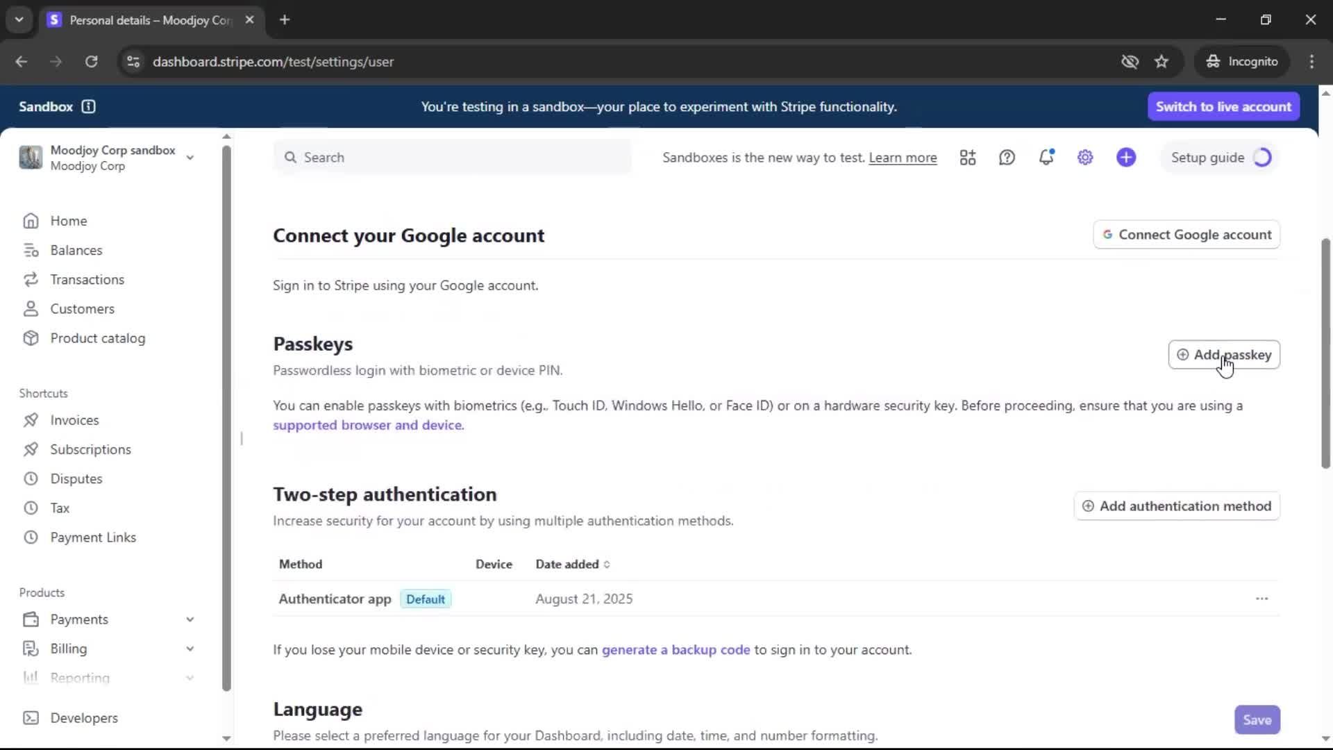Open the Developers menu item
The image size is (1333, 750).
[x=83, y=718]
